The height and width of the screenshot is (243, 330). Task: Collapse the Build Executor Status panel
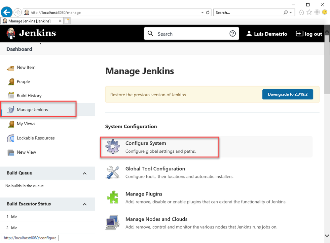click(x=85, y=204)
